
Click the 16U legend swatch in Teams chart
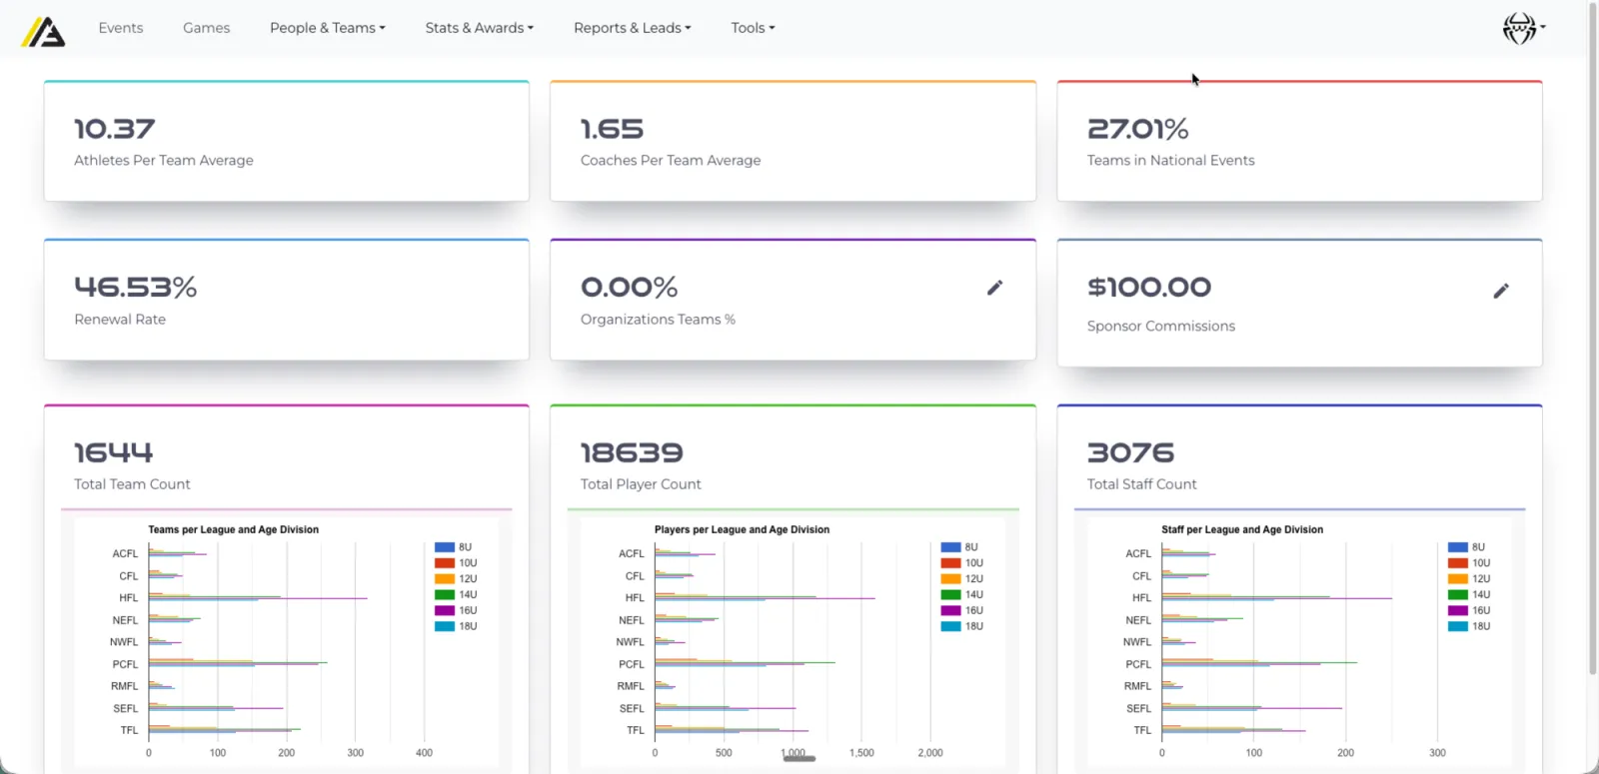445,610
